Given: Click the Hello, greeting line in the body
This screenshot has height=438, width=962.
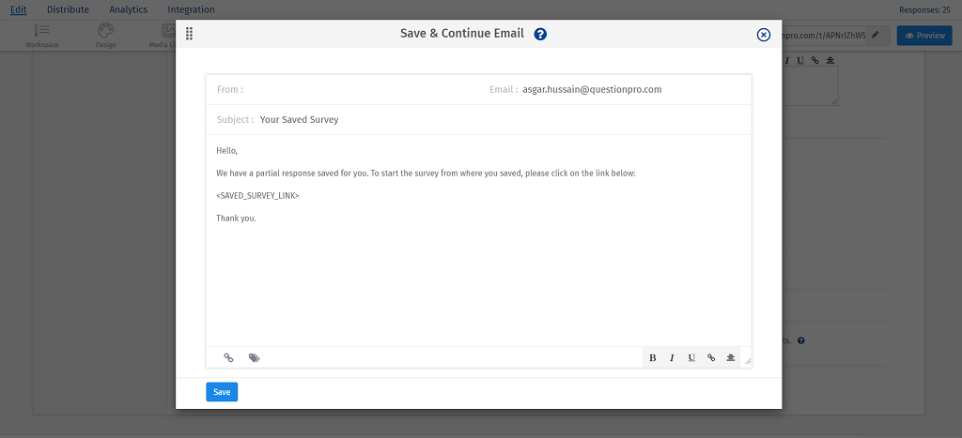Looking at the screenshot, I should pos(226,151).
